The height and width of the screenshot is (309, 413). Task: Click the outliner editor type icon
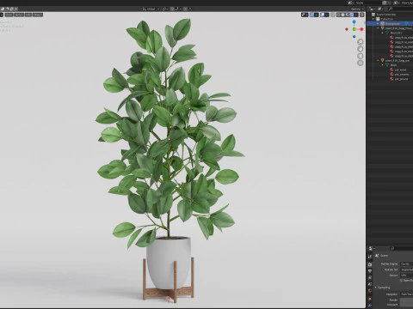point(372,9)
